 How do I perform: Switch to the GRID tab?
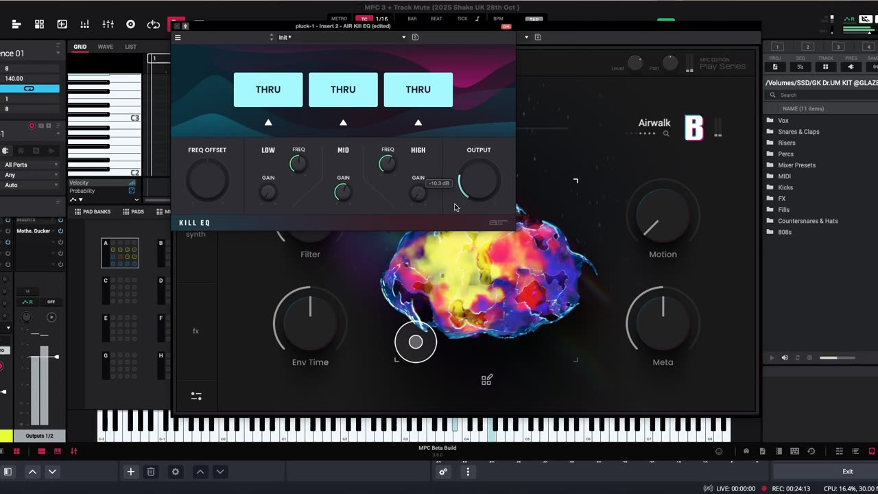[80, 47]
